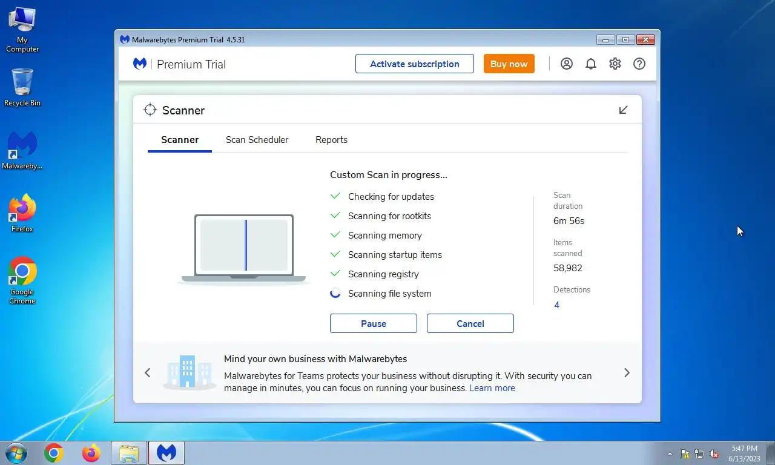775x465 pixels.
Task: Collapse the Scanner panel with arrow icon
Action: pos(623,110)
